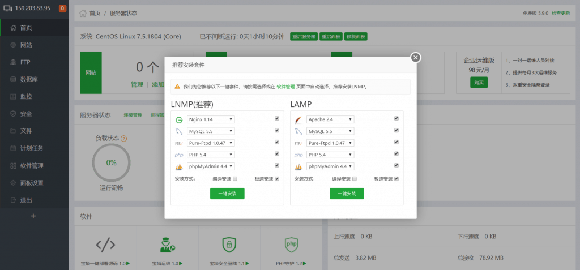580x270 pixels.
Task: Open the LNMP MySQL 5.5 version dropdown
Action: point(211,131)
